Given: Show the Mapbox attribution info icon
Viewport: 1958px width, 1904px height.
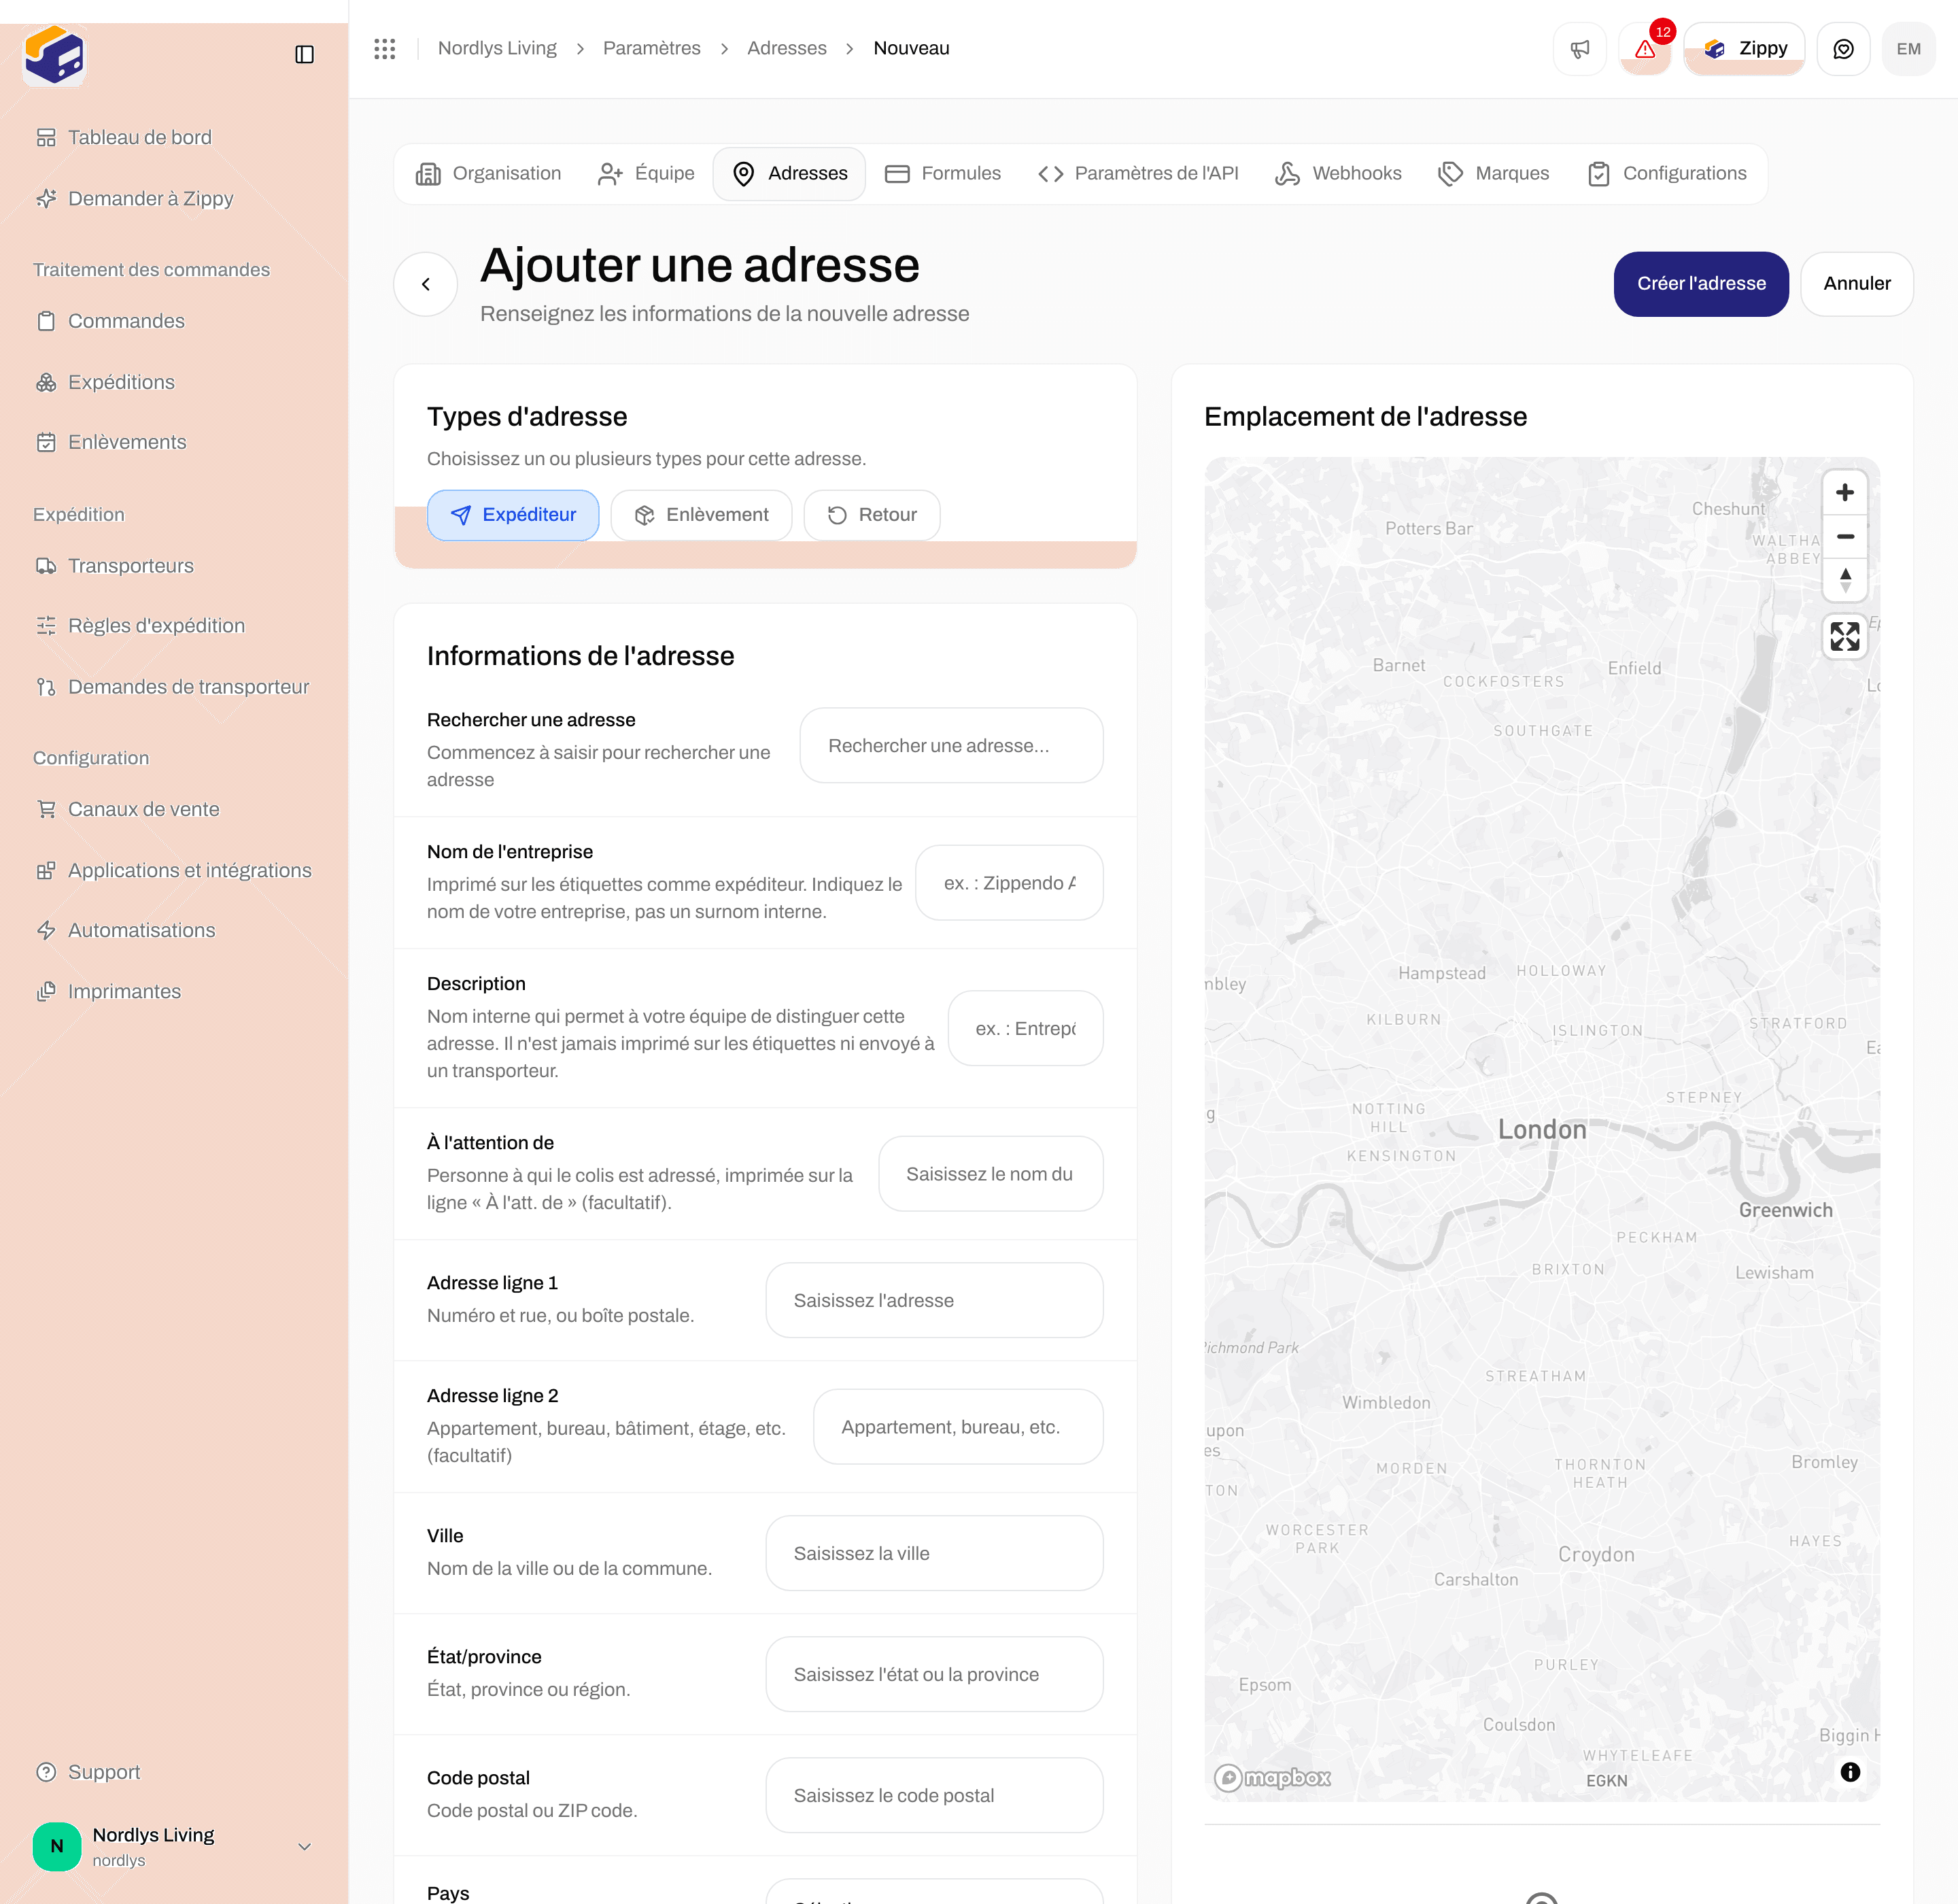Looking at the screenshot, I should 1850,1772.
